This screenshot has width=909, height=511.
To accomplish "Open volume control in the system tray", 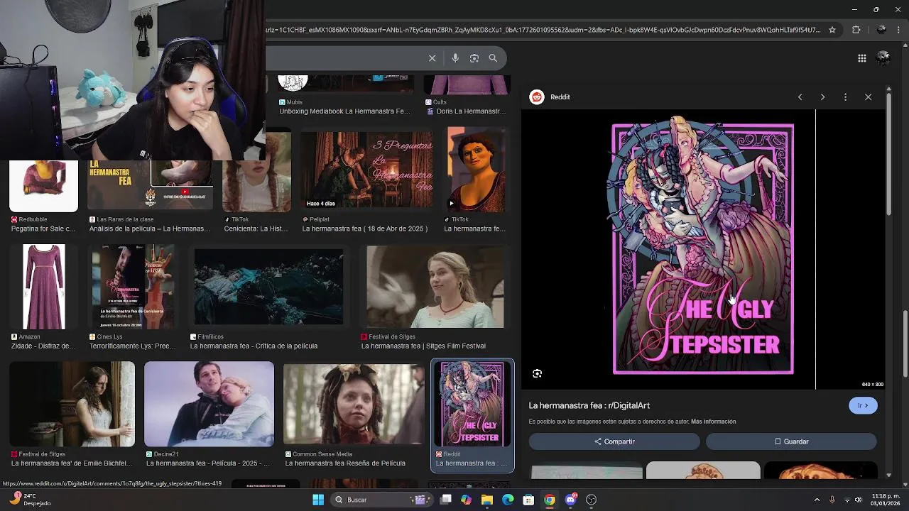I will (858, 500).
